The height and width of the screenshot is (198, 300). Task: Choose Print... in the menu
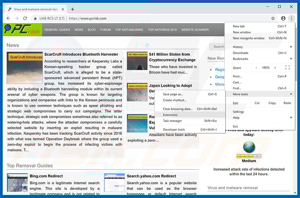coord(260,76)
